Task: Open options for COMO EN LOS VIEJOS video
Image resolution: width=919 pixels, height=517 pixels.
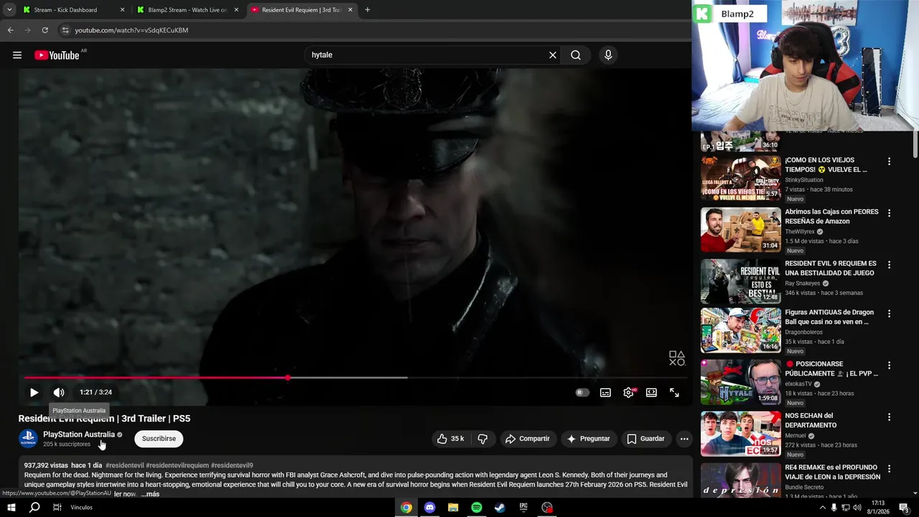Action: pos(889,162)
